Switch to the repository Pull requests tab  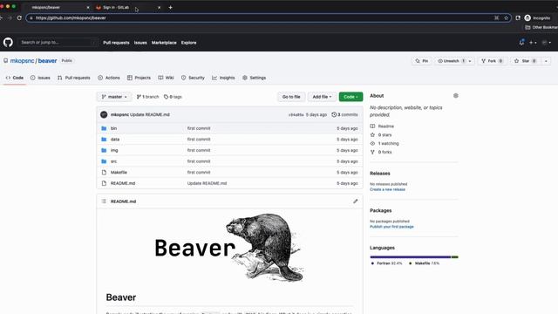coord(74,78)
